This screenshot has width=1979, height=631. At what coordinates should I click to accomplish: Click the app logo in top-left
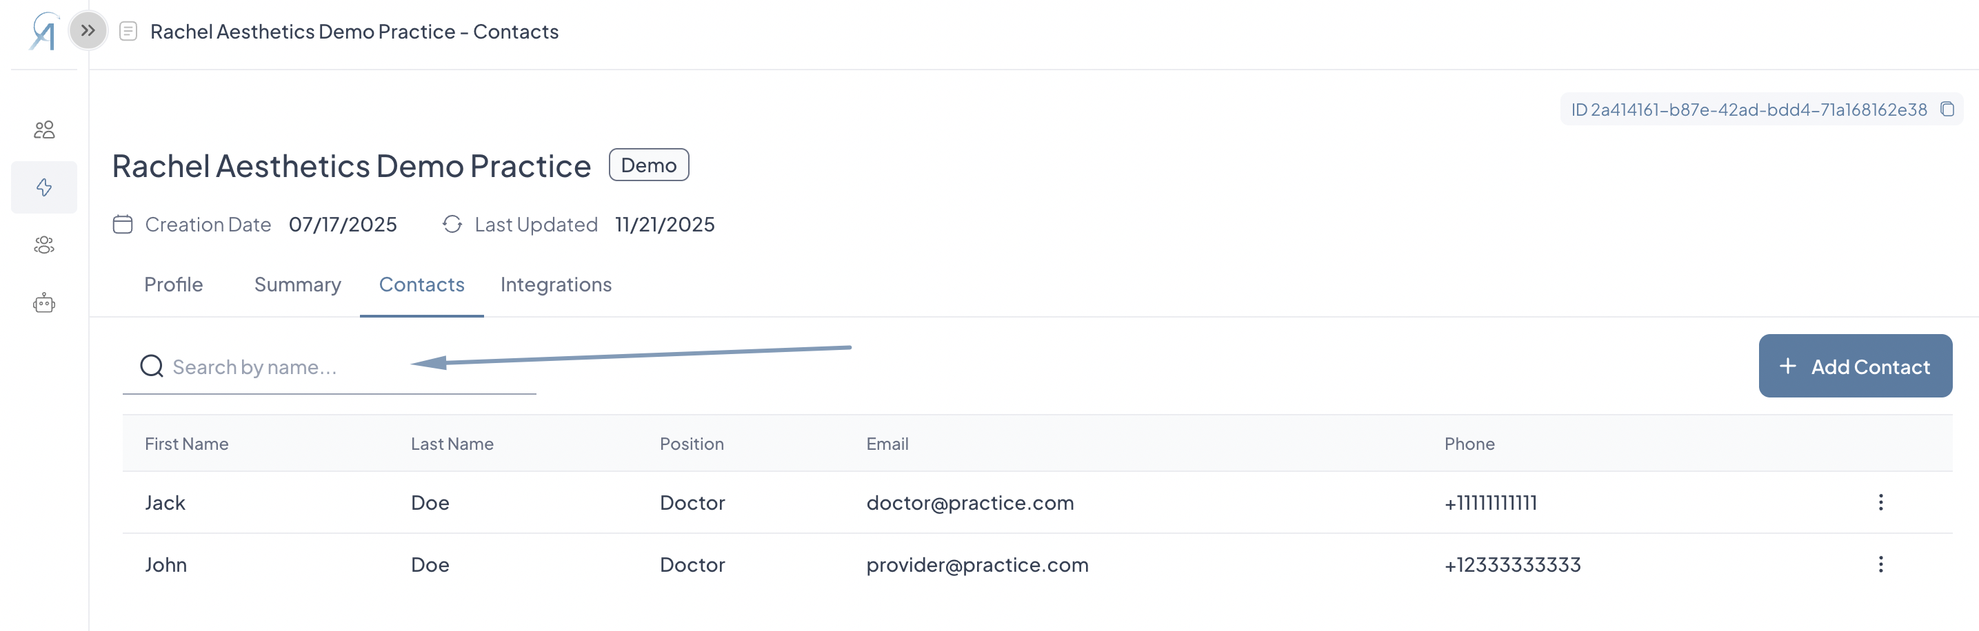(x=44, y=32)
